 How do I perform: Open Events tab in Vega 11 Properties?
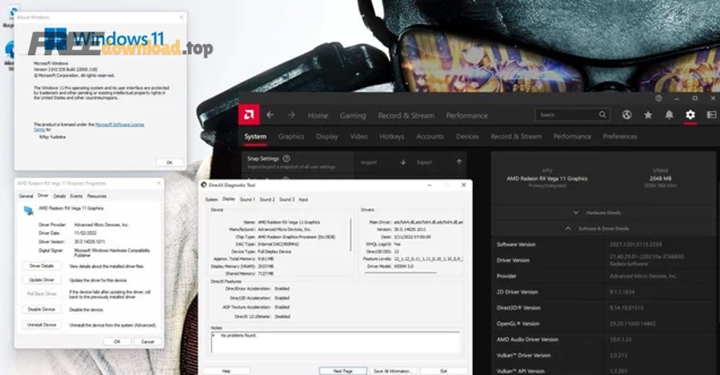click(x=76, y=196)
